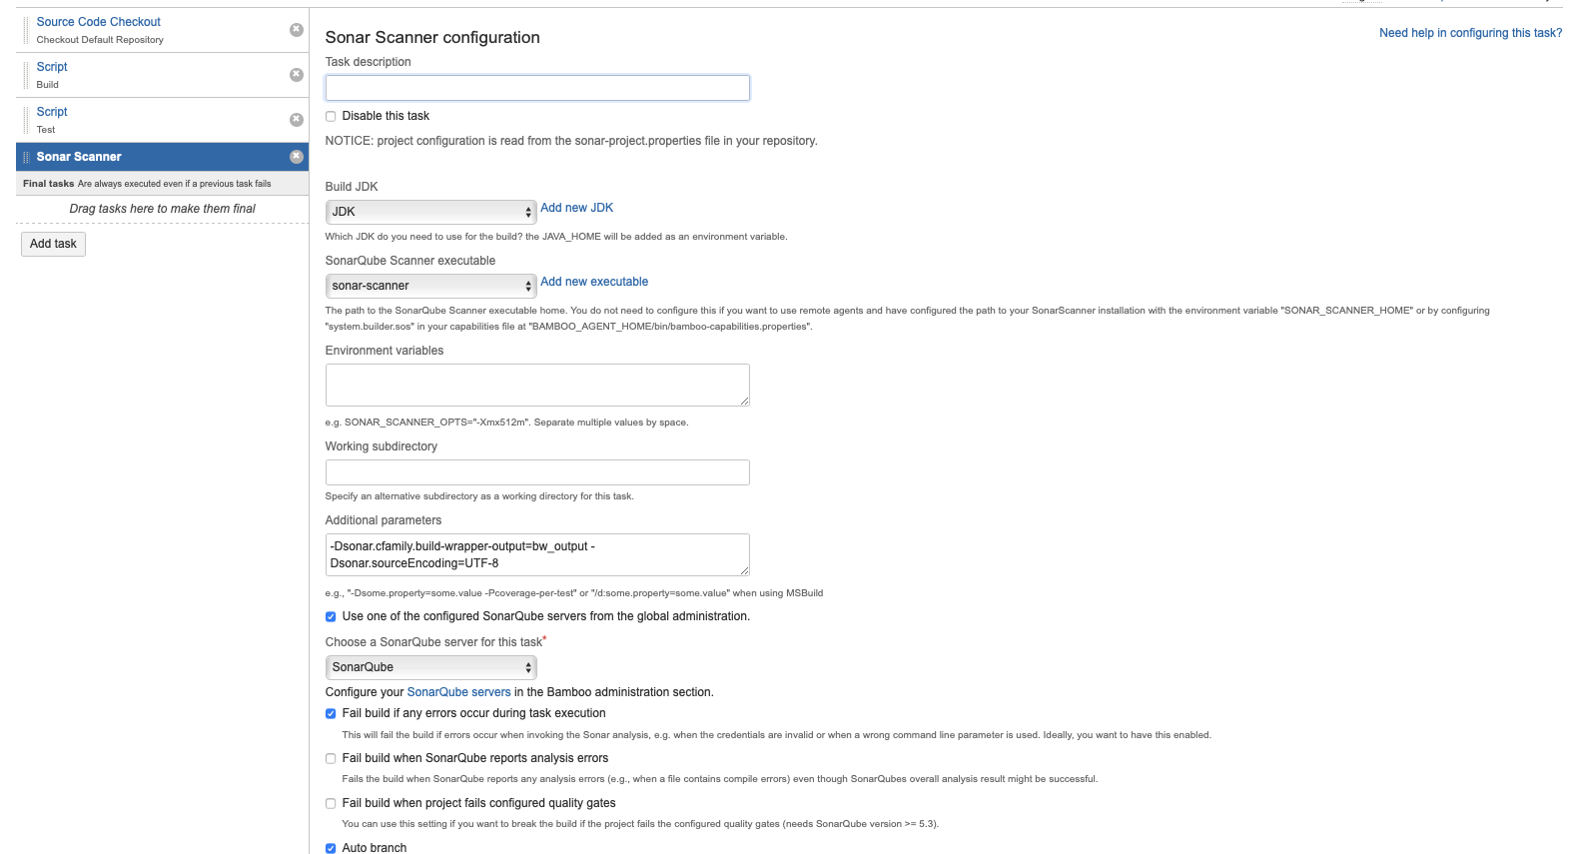This screenshot has height=854, width=1576.
Task: Remove the Sonar Scanner task
Action: click(296, 157)
